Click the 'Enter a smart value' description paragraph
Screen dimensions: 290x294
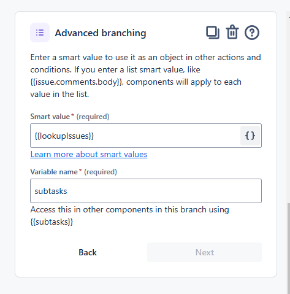coord(145,75)
